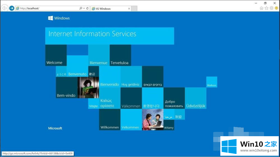Click the Bienvenido tile
This screenshot has height=157, width=280.
(x=110, y=77)
